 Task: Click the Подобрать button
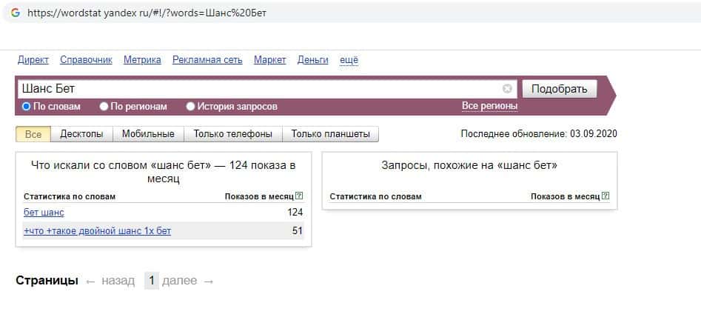click(x=560, y=89)
